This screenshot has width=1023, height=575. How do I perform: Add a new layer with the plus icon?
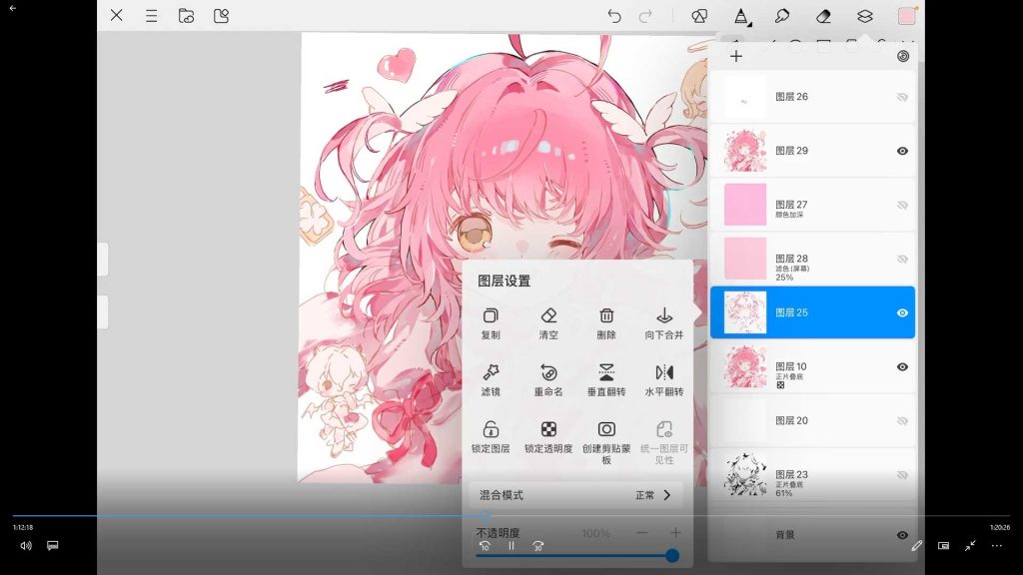pyautogui.click(x=736, y=56)
